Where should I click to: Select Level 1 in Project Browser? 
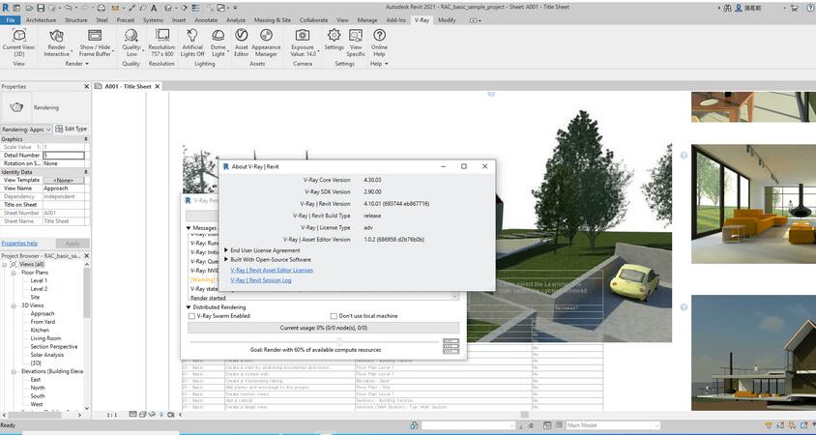[39, 280]
